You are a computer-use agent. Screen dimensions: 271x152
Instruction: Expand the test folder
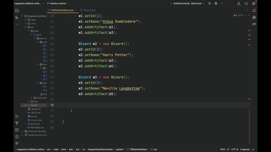[28, 101]
